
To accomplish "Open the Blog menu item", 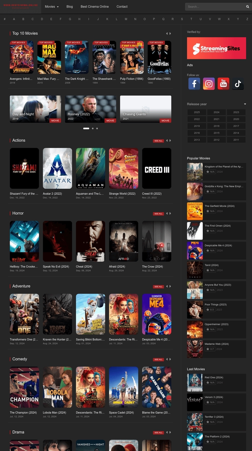I will [70, 7].
